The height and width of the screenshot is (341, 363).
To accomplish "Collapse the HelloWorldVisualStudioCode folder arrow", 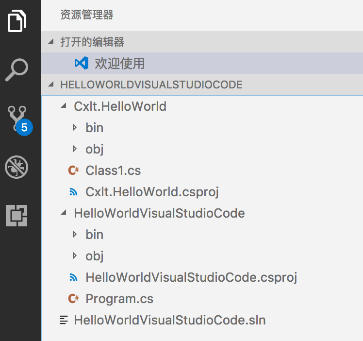I will [x=64, y=213].
